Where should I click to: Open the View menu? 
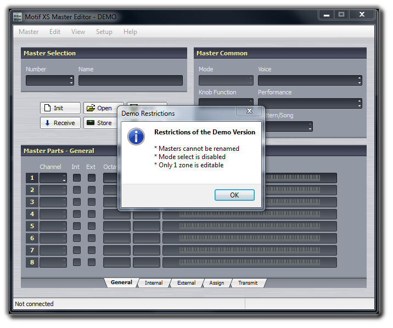tap(78, 32)
